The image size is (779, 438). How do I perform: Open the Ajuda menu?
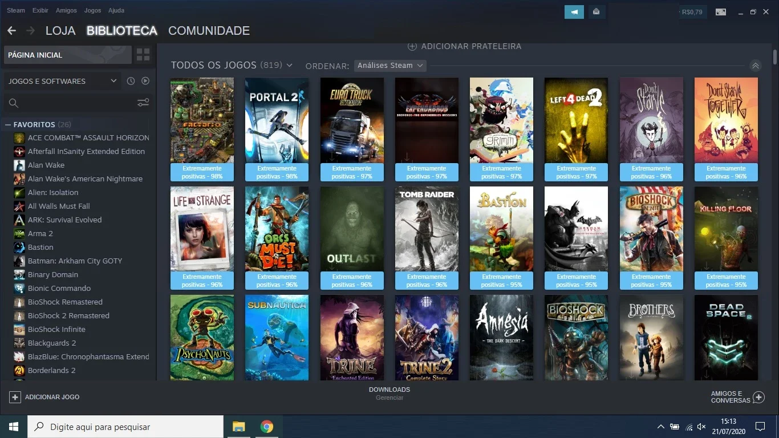click(x=116, y=10)
